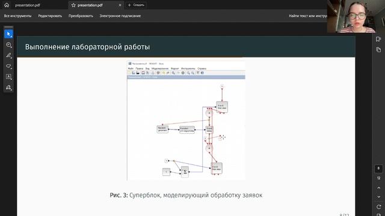Open the page thumbnails panel icon
Image resolution: width=385 pixels, height=216 pixels.
point(378,50)
